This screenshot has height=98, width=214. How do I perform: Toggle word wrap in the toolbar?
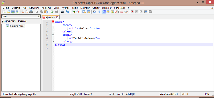(x=94, y=12)
